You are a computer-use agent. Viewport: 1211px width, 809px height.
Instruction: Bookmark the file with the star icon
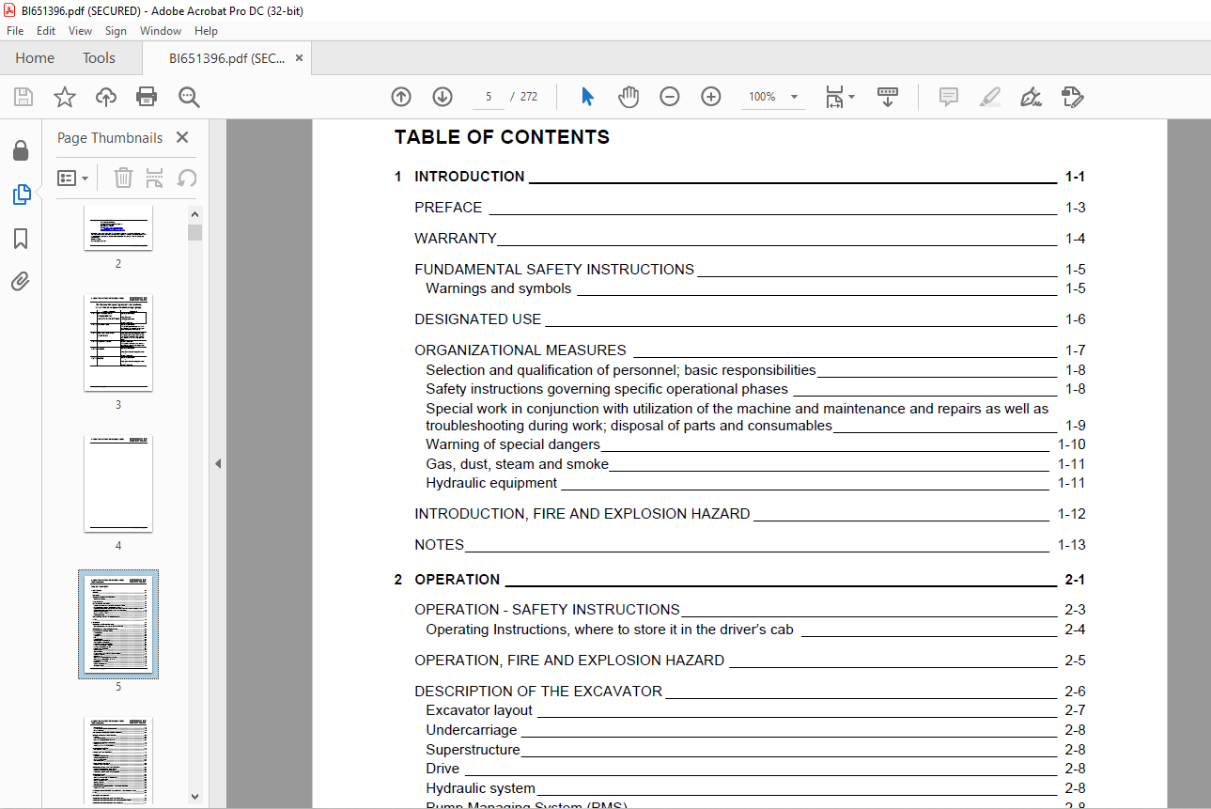65,96
